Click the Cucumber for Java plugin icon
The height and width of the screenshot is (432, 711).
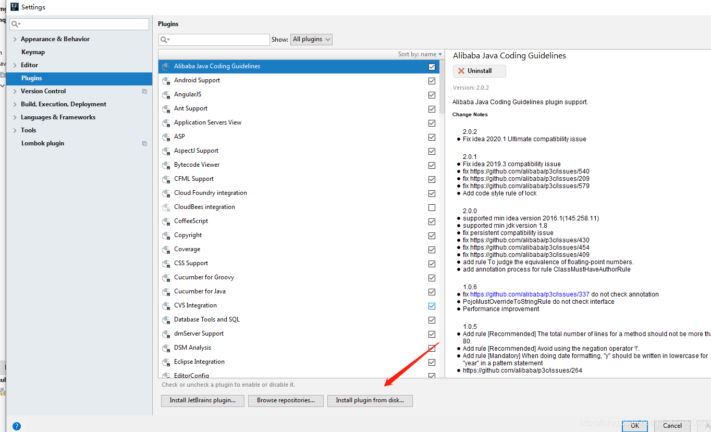coord(166,292)
